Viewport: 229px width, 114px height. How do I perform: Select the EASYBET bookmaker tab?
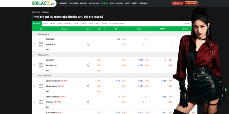point(77,24)
